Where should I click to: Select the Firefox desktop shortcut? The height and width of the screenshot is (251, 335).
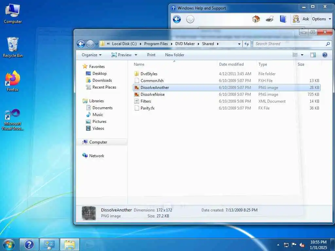pyautogui.click(x=13, y=81)
